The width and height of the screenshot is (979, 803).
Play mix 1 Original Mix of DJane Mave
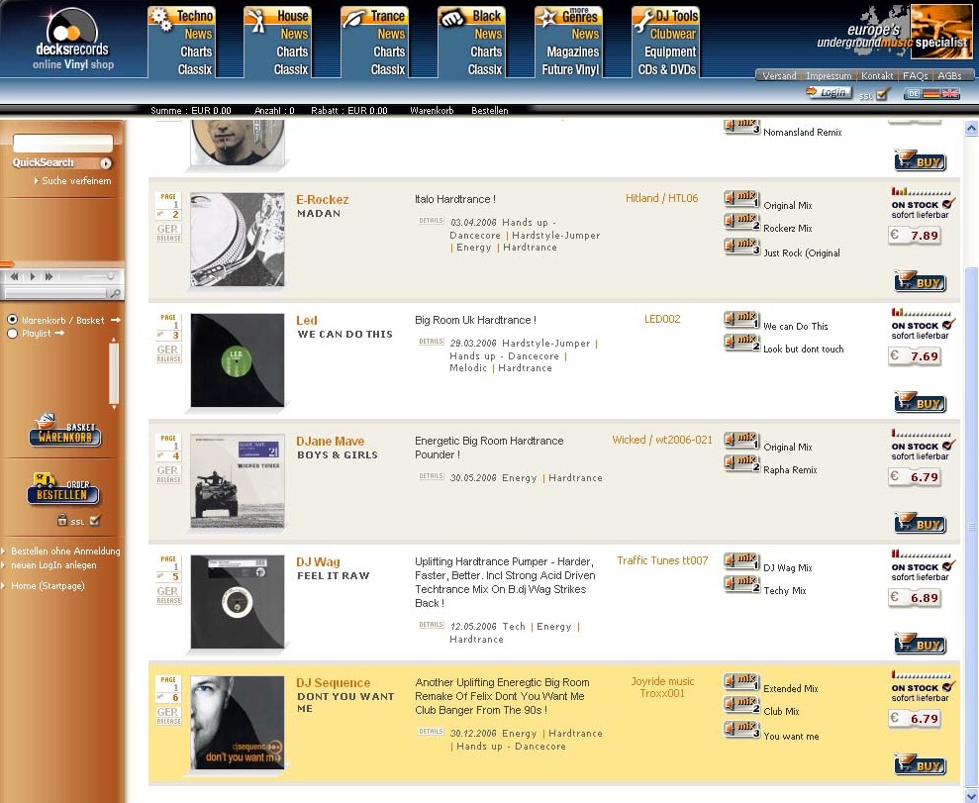tap(741, 441)
